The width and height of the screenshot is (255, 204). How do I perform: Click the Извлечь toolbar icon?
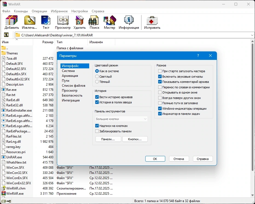coord(30,20)
